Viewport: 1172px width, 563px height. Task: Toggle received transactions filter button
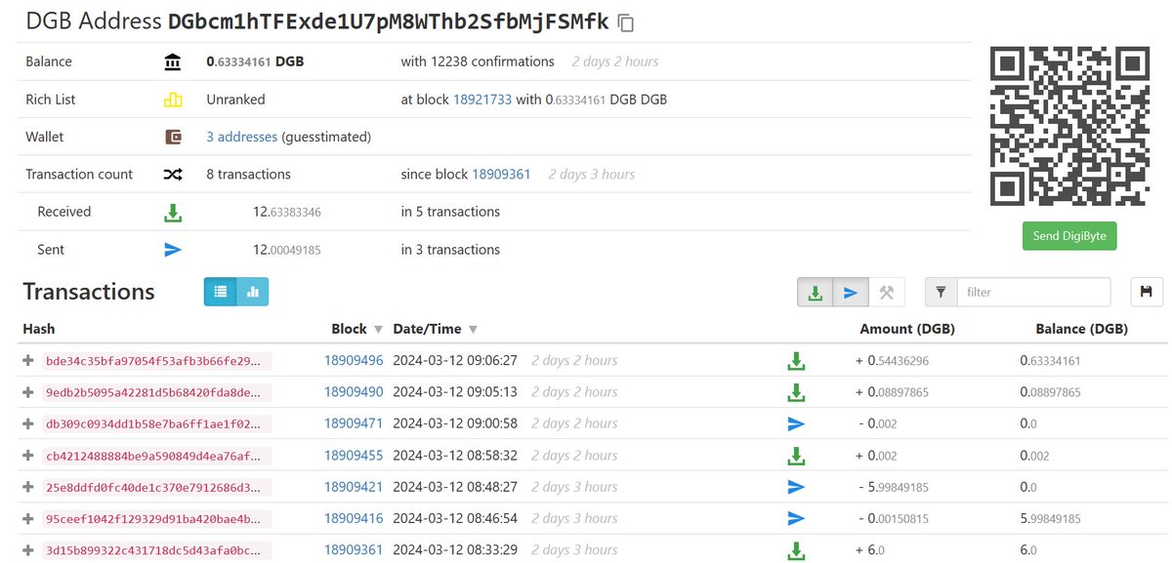816,292
